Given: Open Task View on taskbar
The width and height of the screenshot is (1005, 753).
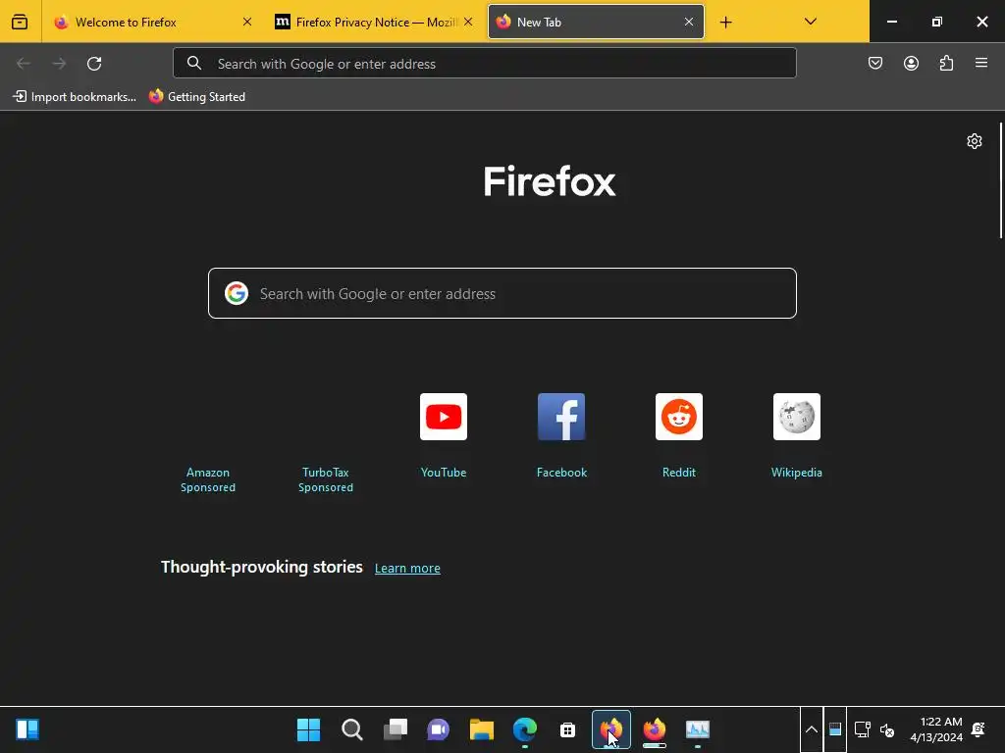Looking at the screenshot, I should [x=396, y=729].
